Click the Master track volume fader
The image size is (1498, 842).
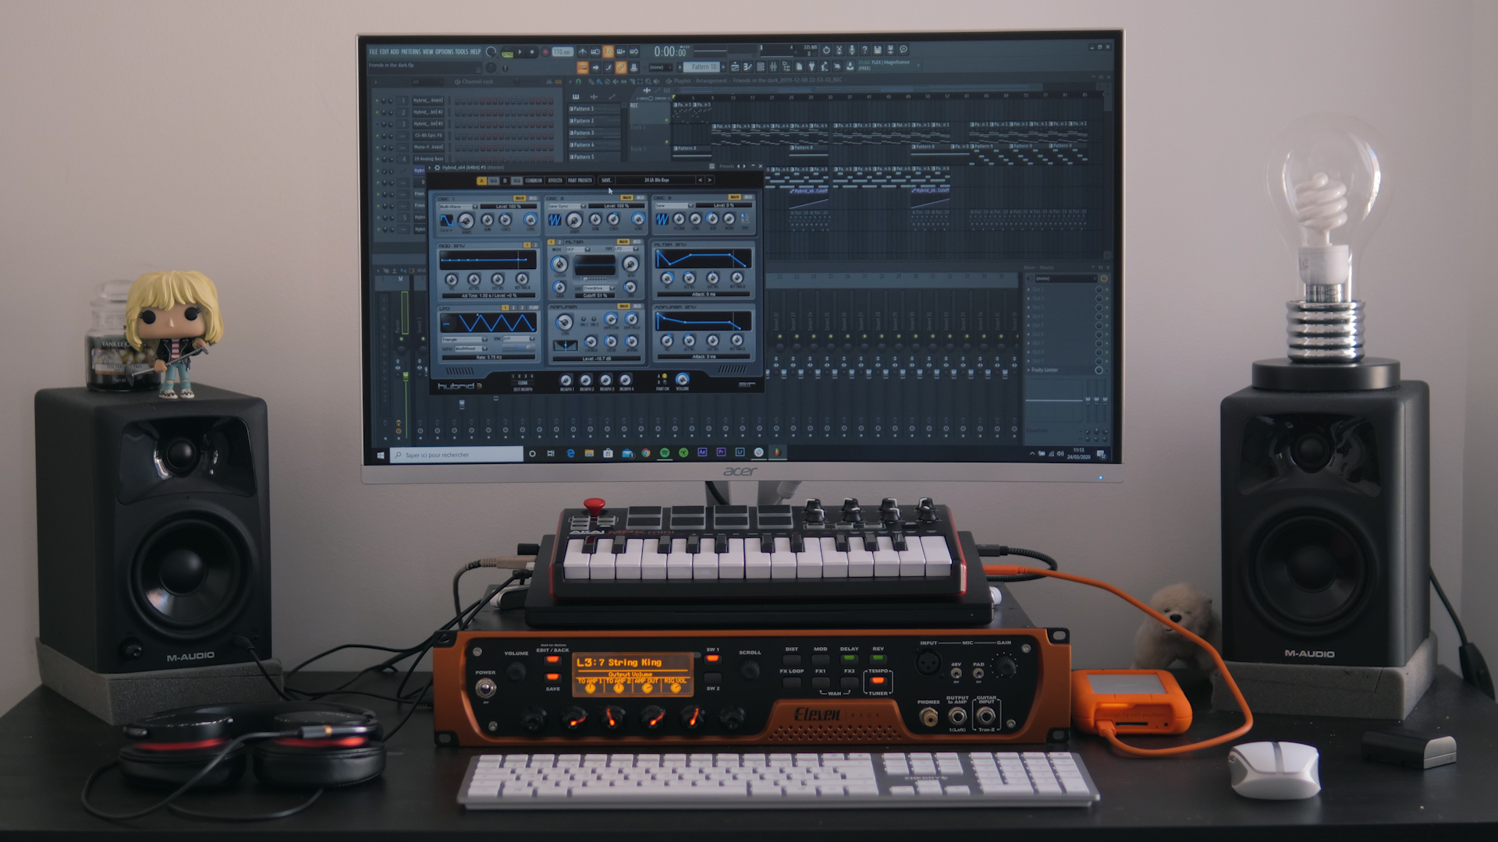coord(406,377)
